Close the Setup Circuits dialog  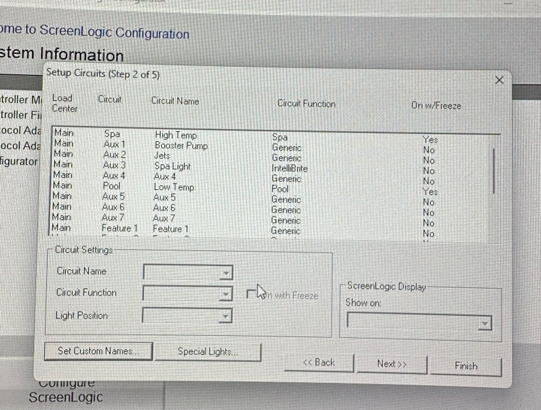(x=499, y=80)
